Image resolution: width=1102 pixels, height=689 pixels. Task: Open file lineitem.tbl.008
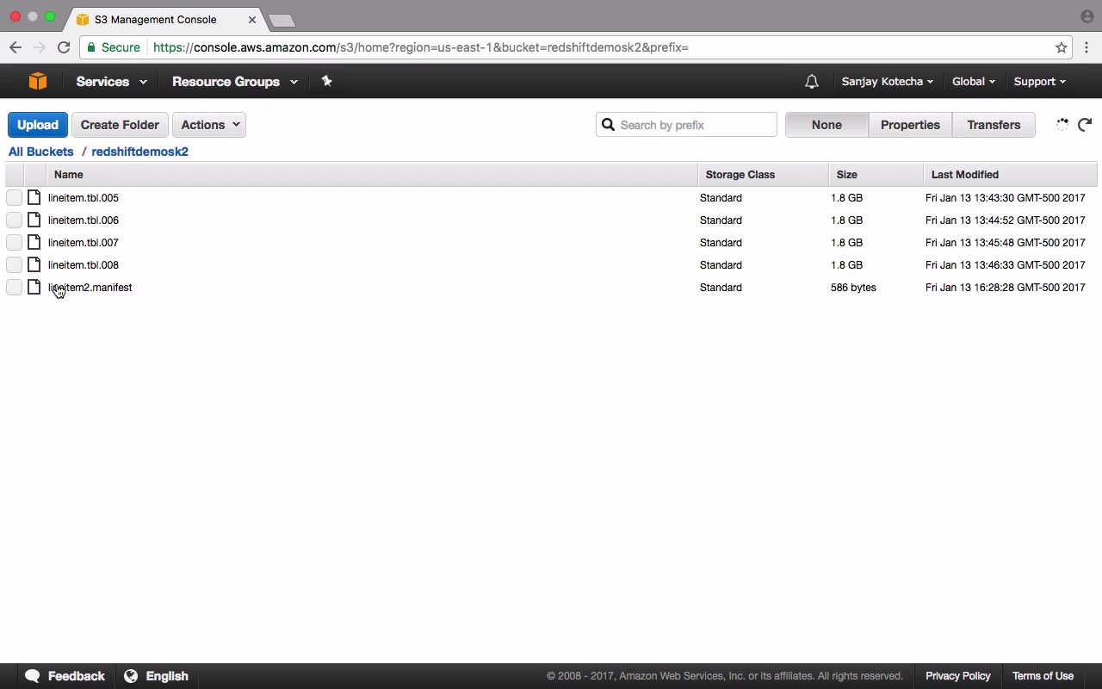point(84,265)
